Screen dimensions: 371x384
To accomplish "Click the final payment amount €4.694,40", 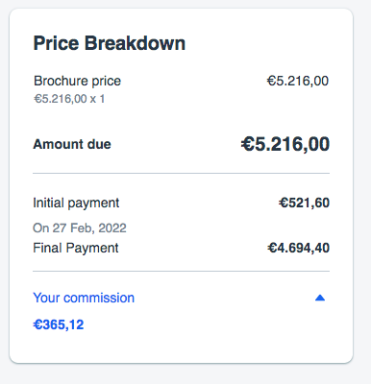I will (299, 248).
